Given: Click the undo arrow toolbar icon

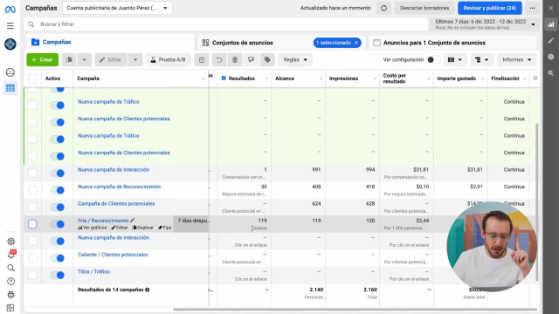Looking at the screenshot, I should (219, 60).
